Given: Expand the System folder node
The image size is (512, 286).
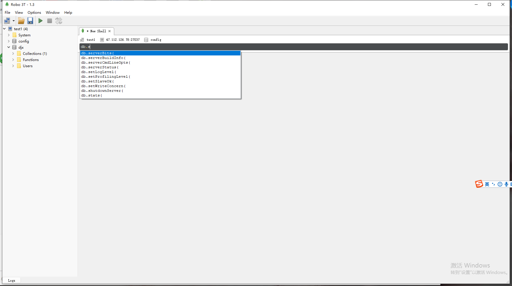Looking at the screenshot, I should (9, 35).
